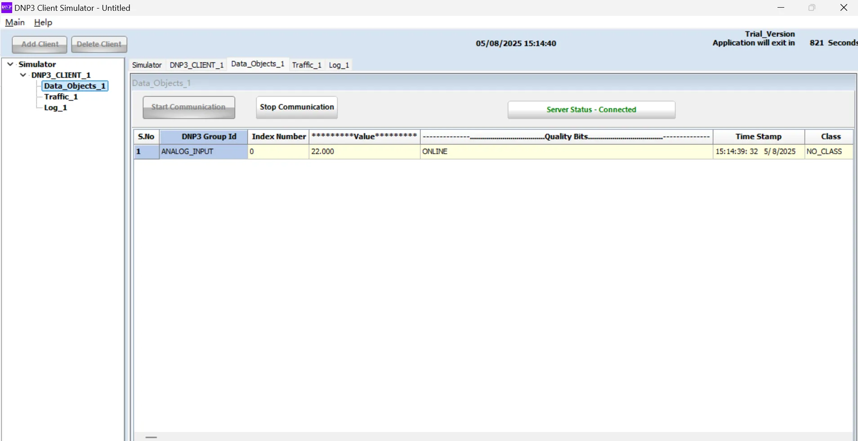This screenshot has height=441, width=858.
Task: Click the Value column header
Action: pyautogui.click(x=364, y=137)
